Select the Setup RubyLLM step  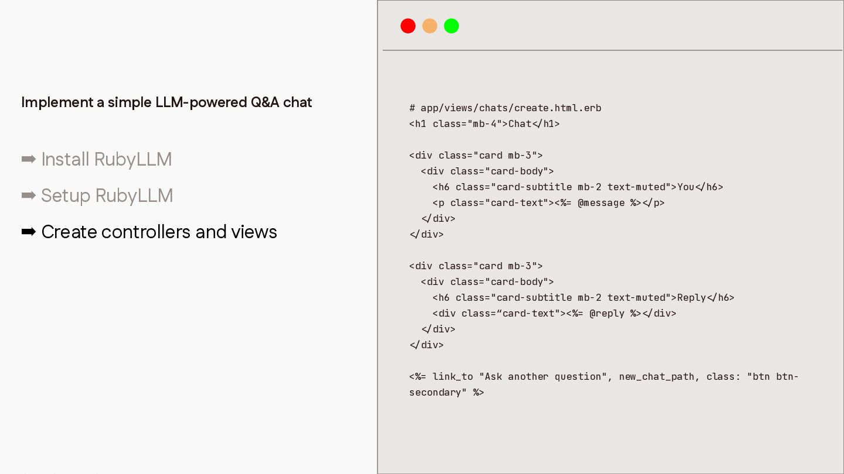click(x=107, y=195)
